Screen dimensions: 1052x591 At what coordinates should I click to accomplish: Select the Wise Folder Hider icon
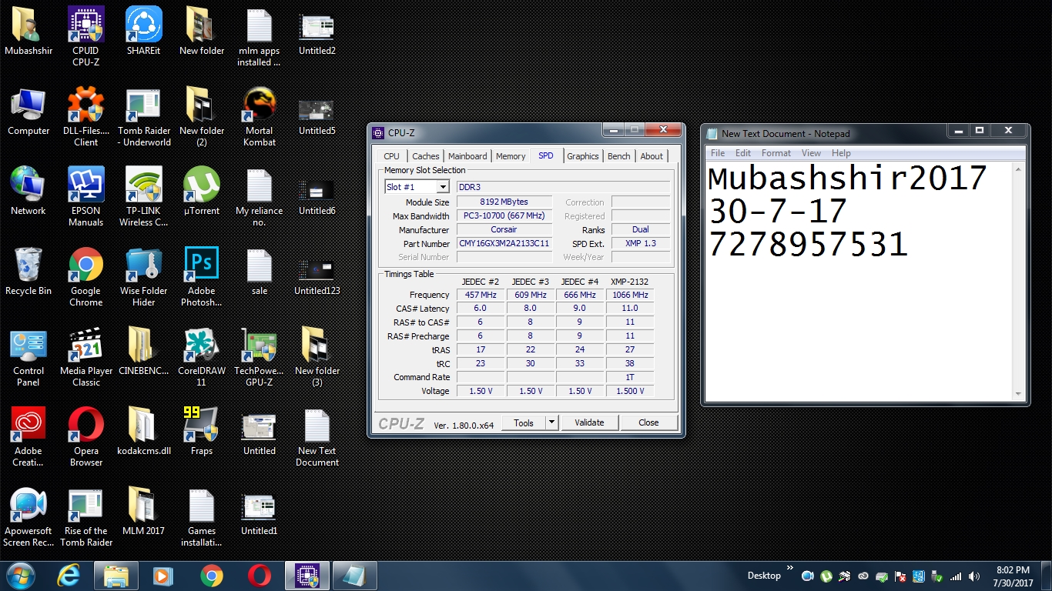(144, 276)
